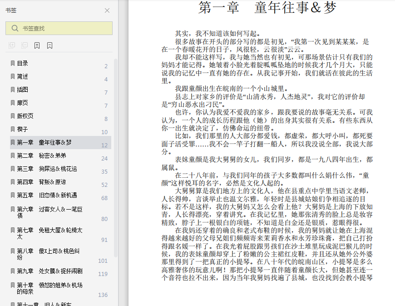
Task: Click page number 12 of 第一章
Action: pyautogui.click(x=104, y=145)
